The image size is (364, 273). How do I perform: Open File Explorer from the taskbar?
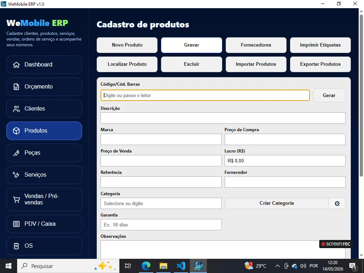tap(164, 266)
